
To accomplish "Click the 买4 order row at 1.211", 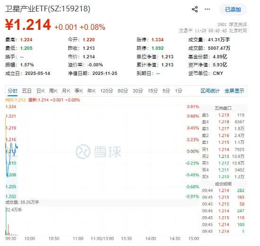I will pos(223,170).
